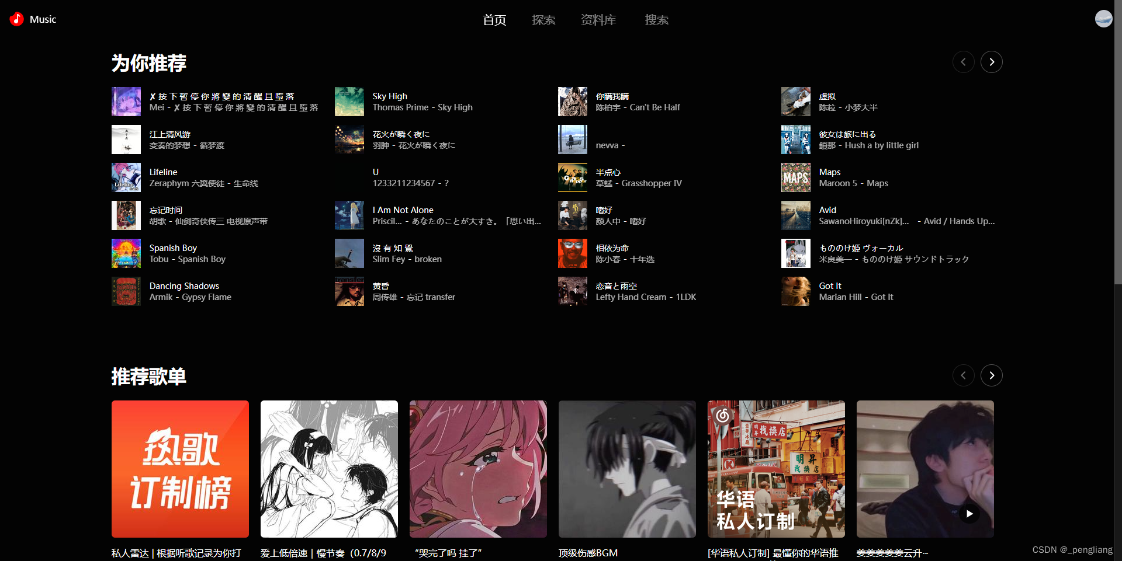Click the 为你推荐 section heading
The width and height of the screenshot is (1122, 561).
click(149, 62)
